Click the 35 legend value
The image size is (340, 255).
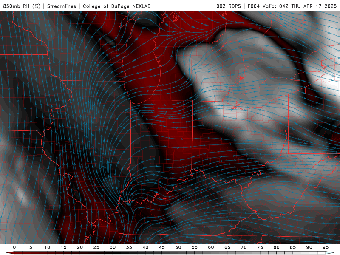129,247
